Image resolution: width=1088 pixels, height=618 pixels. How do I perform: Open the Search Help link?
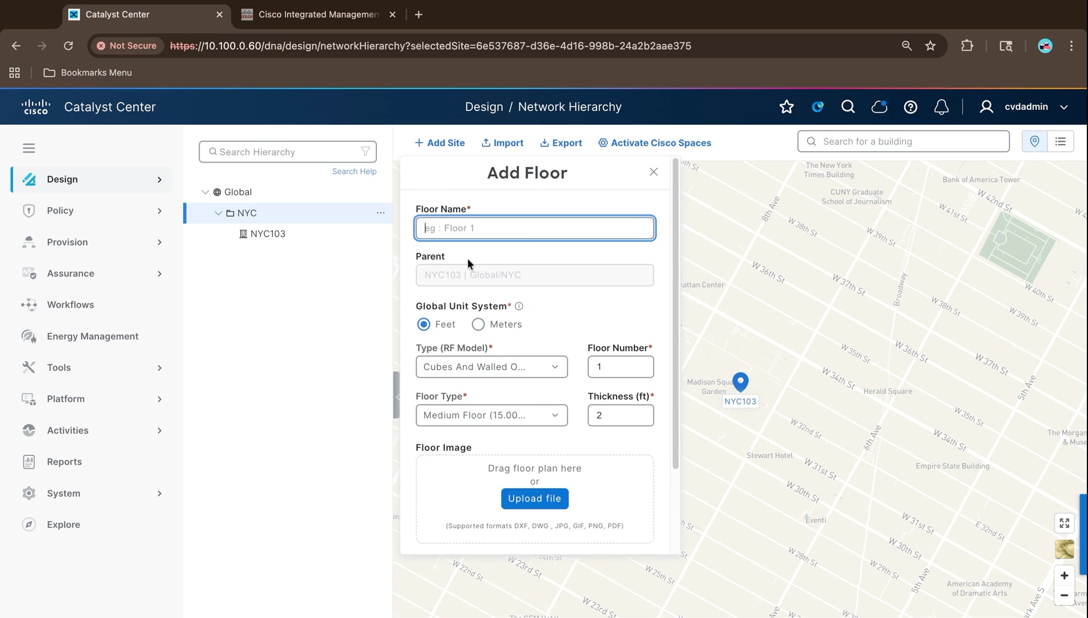point(354,172)
